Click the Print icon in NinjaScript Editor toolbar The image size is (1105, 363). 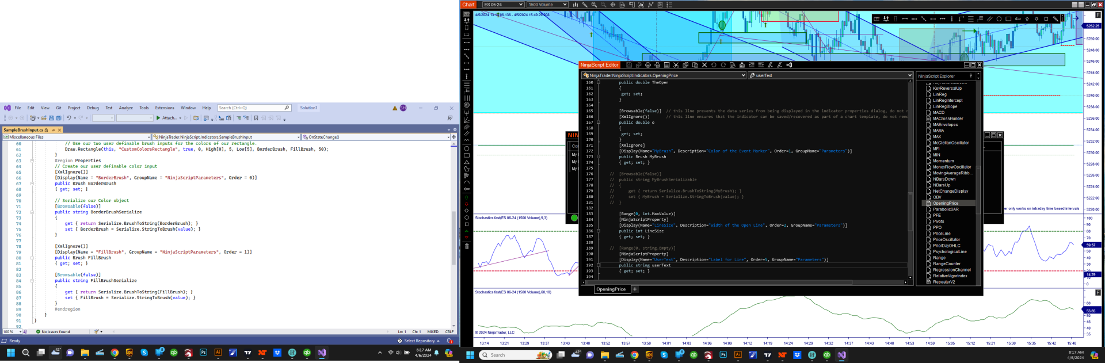coord(648,65)
